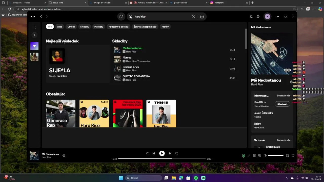Select the 'Alba' filter chip
This screenshot has width=324, height=182.
(60, 27)
